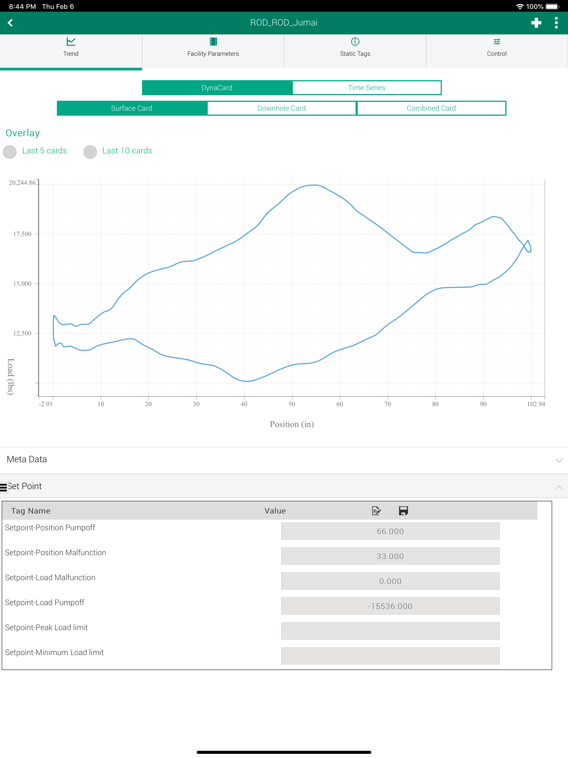Click the 20,244.86 y-axis maximum label
This screenshot has height=758, width=568.
click(x=22, y=183)
